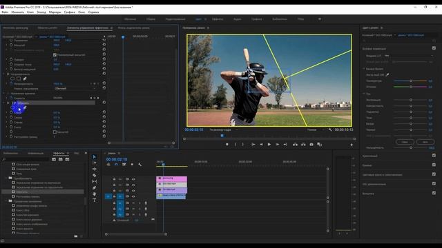Select the Ripple Edit tool
This screenshot has width=442, height=248.
click(x=94, y=169)
